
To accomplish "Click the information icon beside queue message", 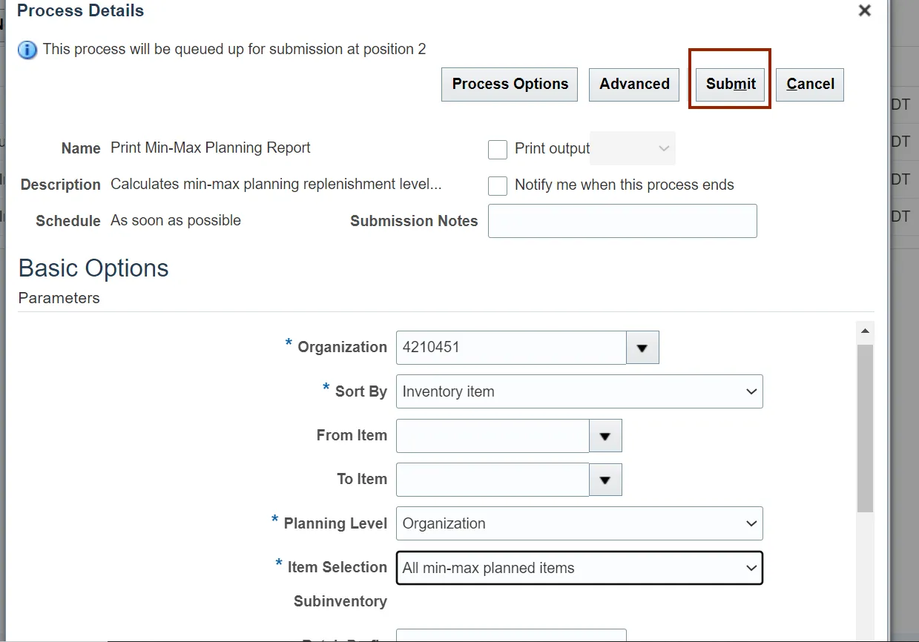I will 27,50.
